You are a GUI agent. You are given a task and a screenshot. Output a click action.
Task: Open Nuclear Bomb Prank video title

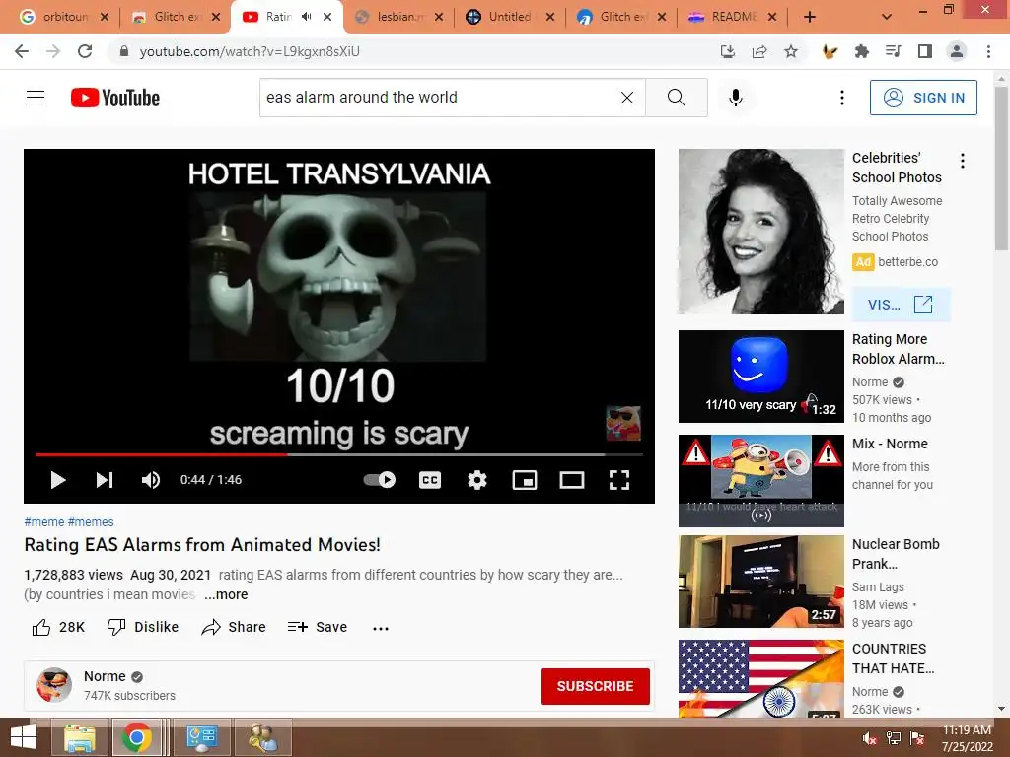[x=896, y=554]
